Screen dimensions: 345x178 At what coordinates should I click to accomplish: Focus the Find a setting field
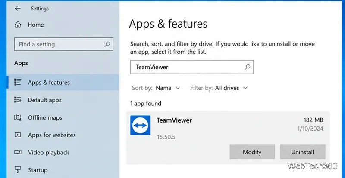63,44
